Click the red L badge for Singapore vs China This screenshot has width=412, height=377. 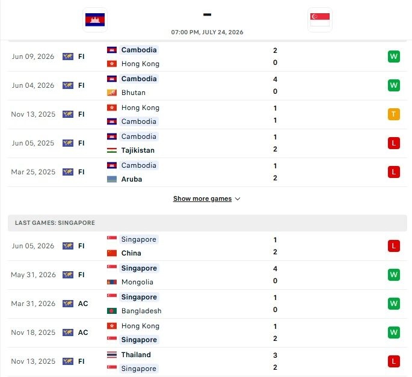[x=393, y=246]
